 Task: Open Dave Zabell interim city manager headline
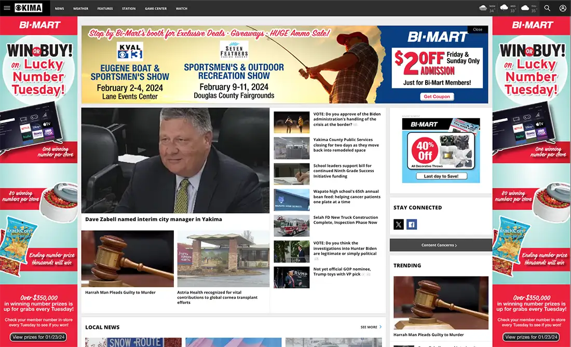tap(153, 219)
